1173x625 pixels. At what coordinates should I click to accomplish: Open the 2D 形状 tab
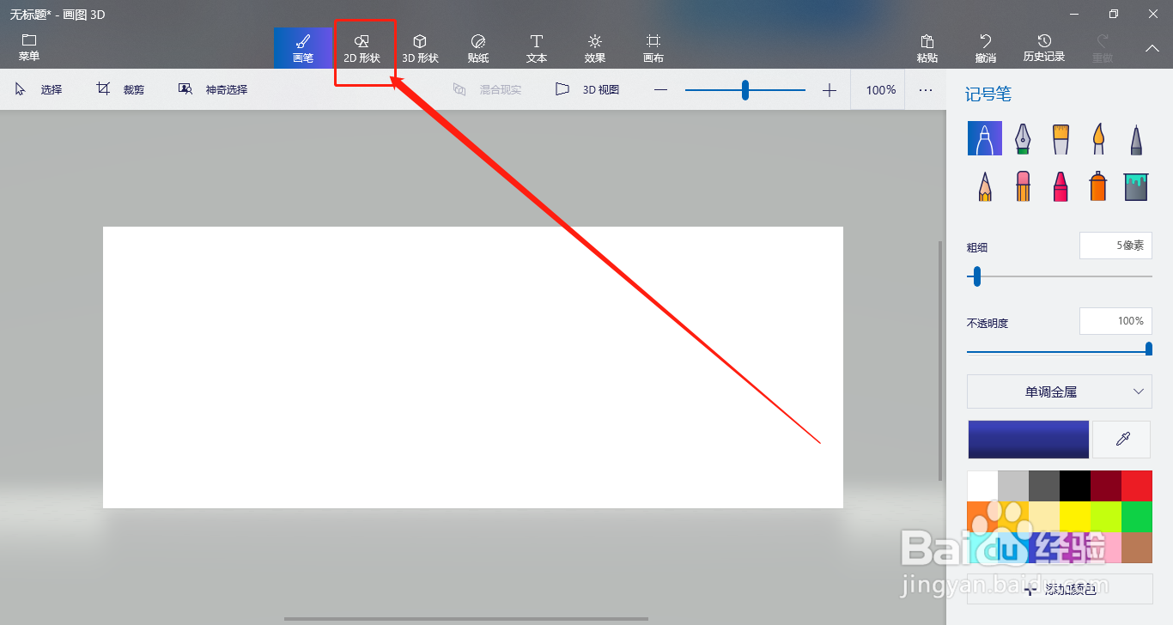point(362,48)
